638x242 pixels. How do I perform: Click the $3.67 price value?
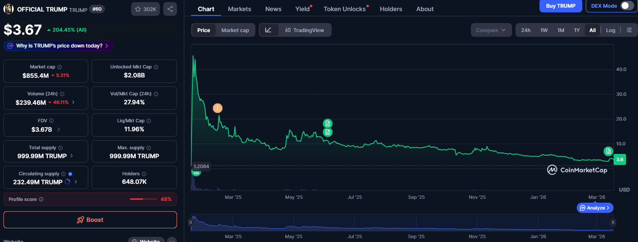(x=23, y=30)
